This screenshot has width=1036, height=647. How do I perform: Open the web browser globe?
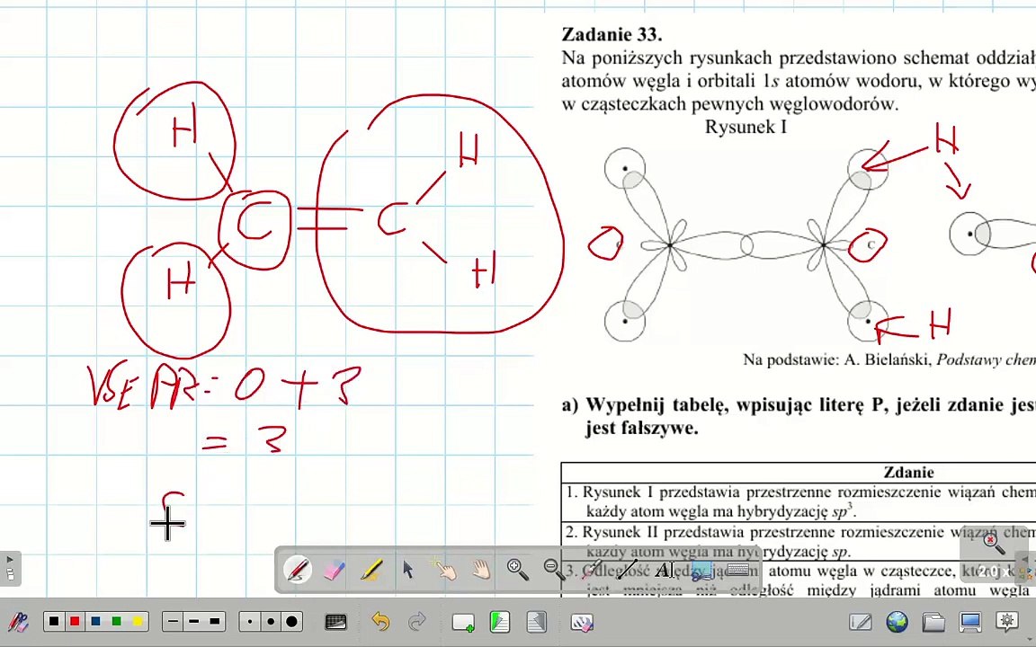(x=897, y=622)
